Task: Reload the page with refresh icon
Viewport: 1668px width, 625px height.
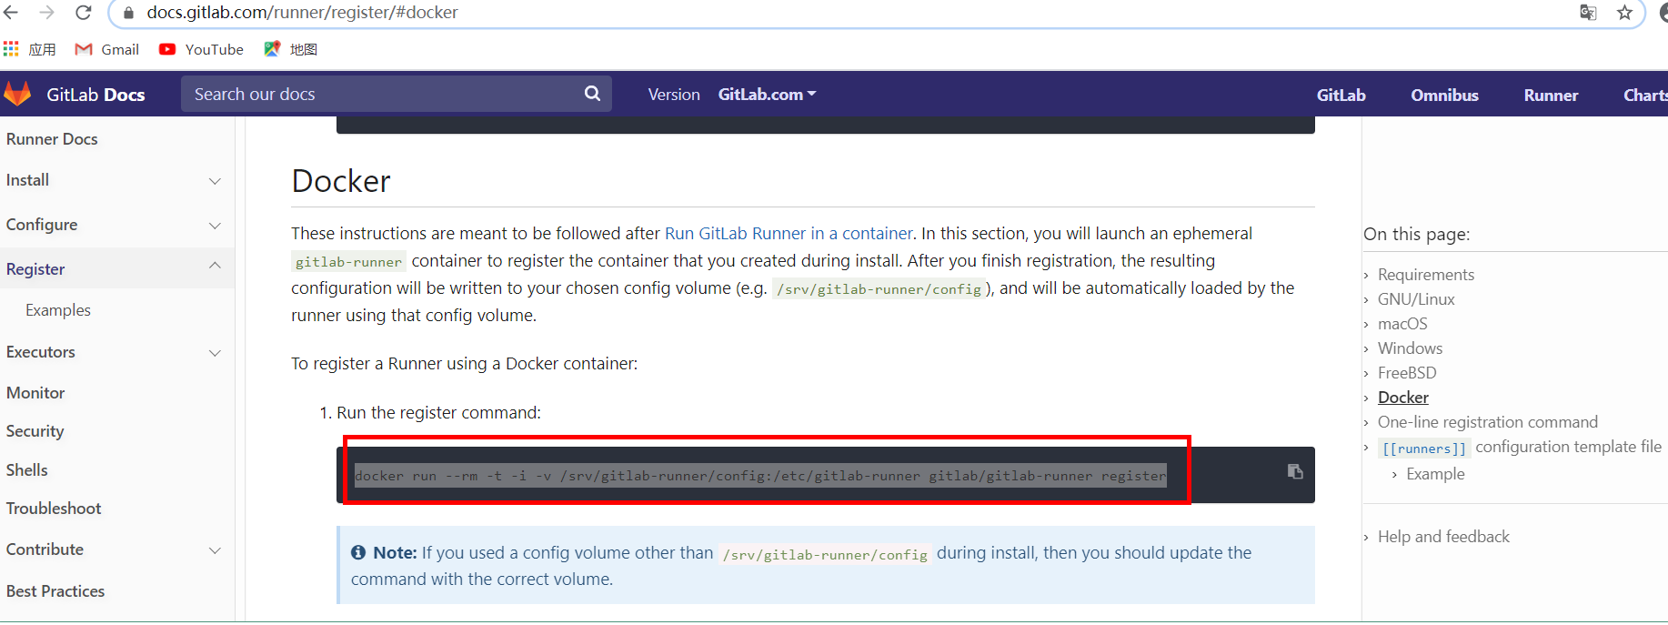Action: coord(83,13)
